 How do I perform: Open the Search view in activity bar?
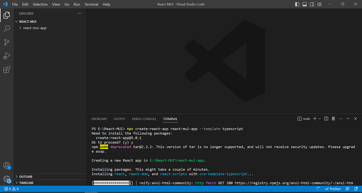click(7, 29)
